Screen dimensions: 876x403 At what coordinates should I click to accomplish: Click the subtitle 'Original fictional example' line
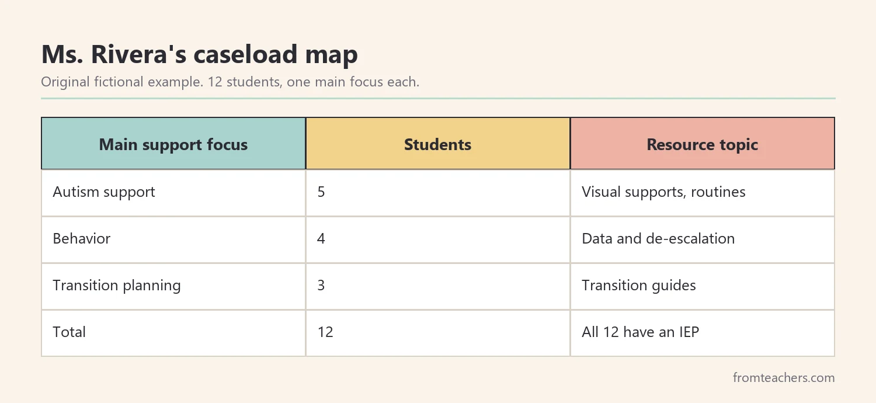pyautogui.click(x=230, y=82)
